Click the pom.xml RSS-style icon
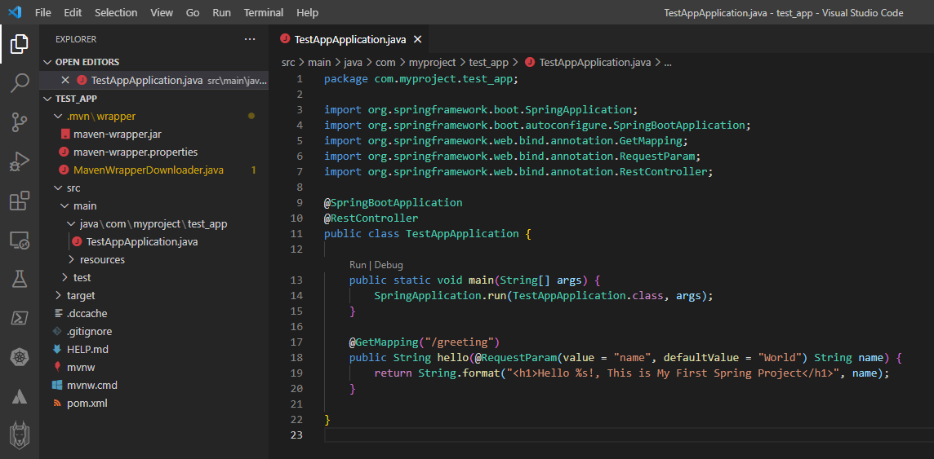 pyautogui.click(x=57, y=403)
